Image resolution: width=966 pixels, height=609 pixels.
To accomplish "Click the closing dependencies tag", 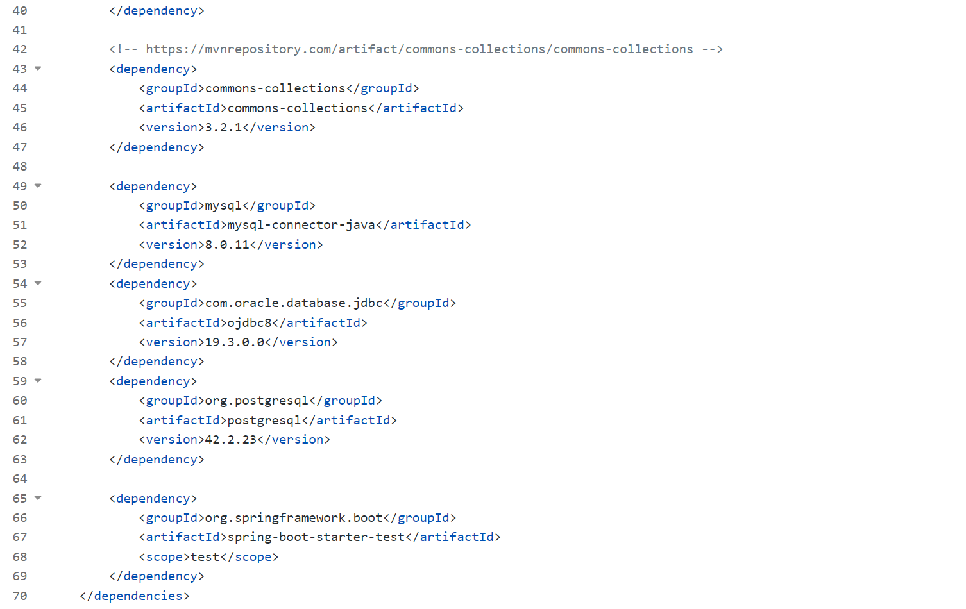I will click(135, 596).
